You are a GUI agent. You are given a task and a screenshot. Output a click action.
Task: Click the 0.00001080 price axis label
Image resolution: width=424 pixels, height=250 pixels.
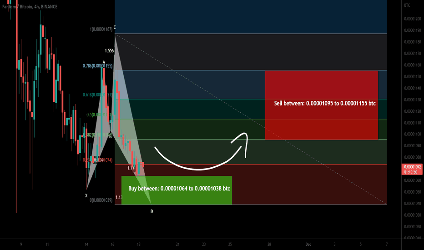(x=412, y=157)
